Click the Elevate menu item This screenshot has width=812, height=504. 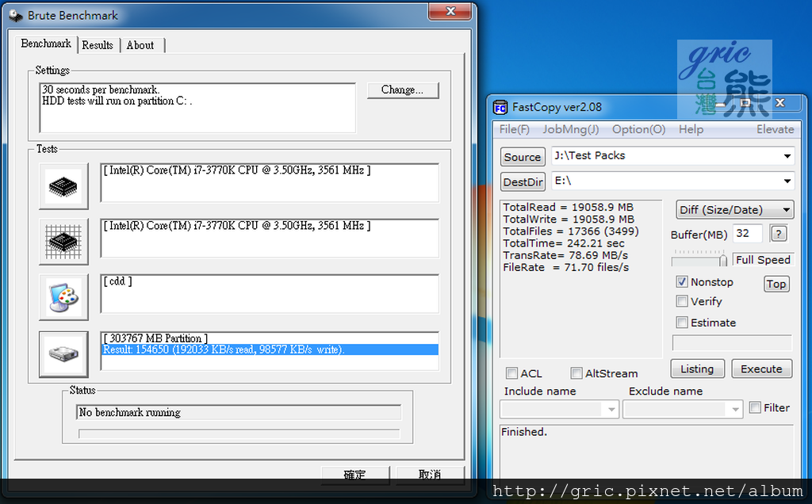pos(775,129)
